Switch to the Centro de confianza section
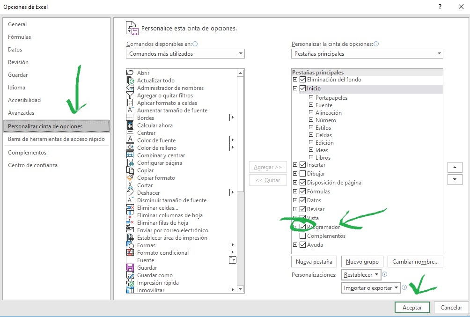Screen dimensions: 470x317 coord(33,165)
